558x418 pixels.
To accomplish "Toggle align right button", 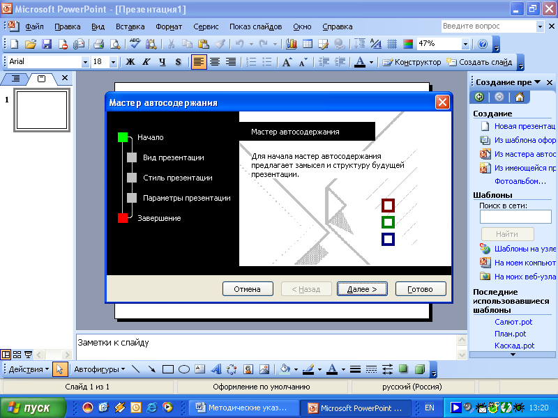I will [x=231, y=62].
